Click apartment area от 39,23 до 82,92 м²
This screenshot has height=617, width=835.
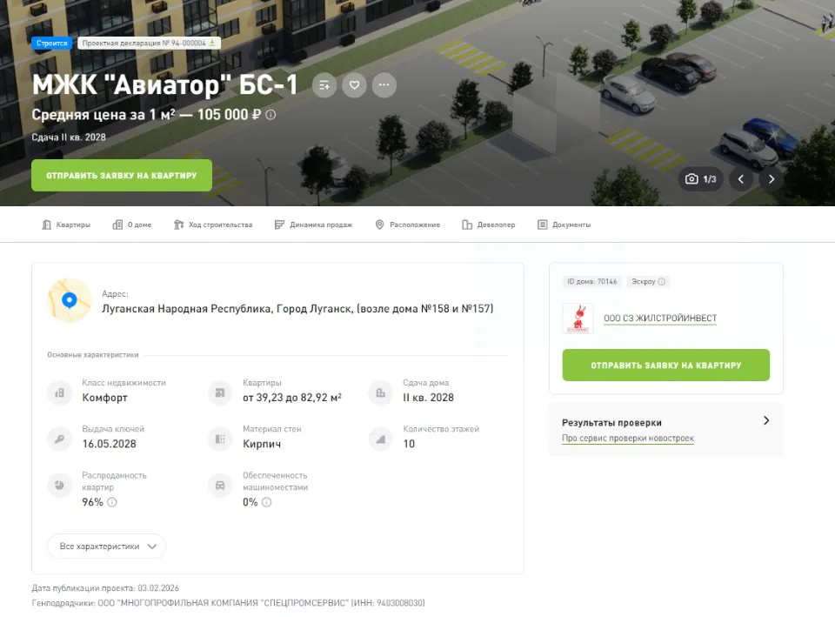click(x=292, y=398)
